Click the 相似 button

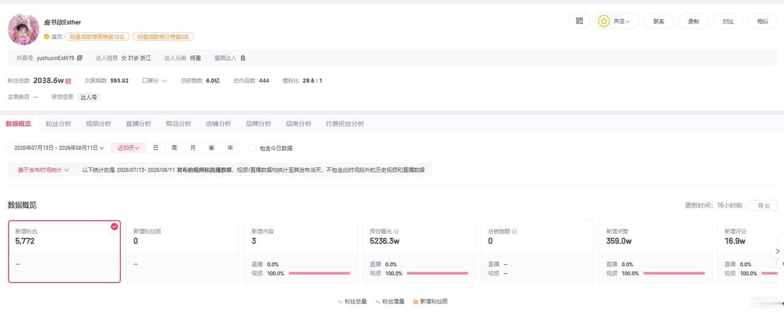point(763,21)
